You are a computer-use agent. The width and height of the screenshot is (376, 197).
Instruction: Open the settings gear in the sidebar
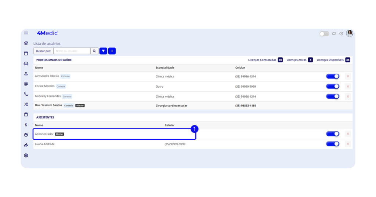click(x=26, y=155)
